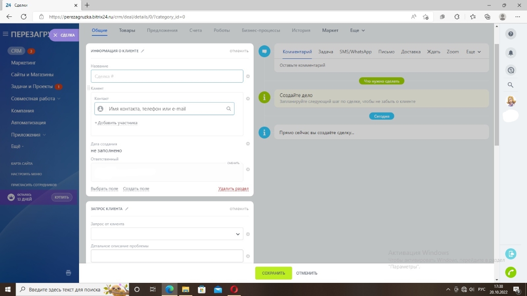Click pencil icon beside Информация о клиенте
Viewport: 527px width, 296px height.
(143, 51)
